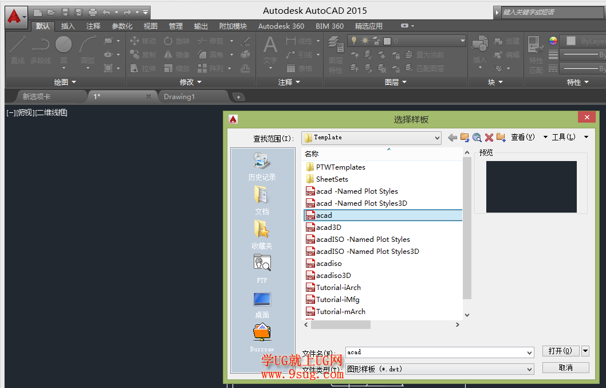This screenshot has height=388, width=606.
Task: Select acadiso template file
Action: coord(329,264)
